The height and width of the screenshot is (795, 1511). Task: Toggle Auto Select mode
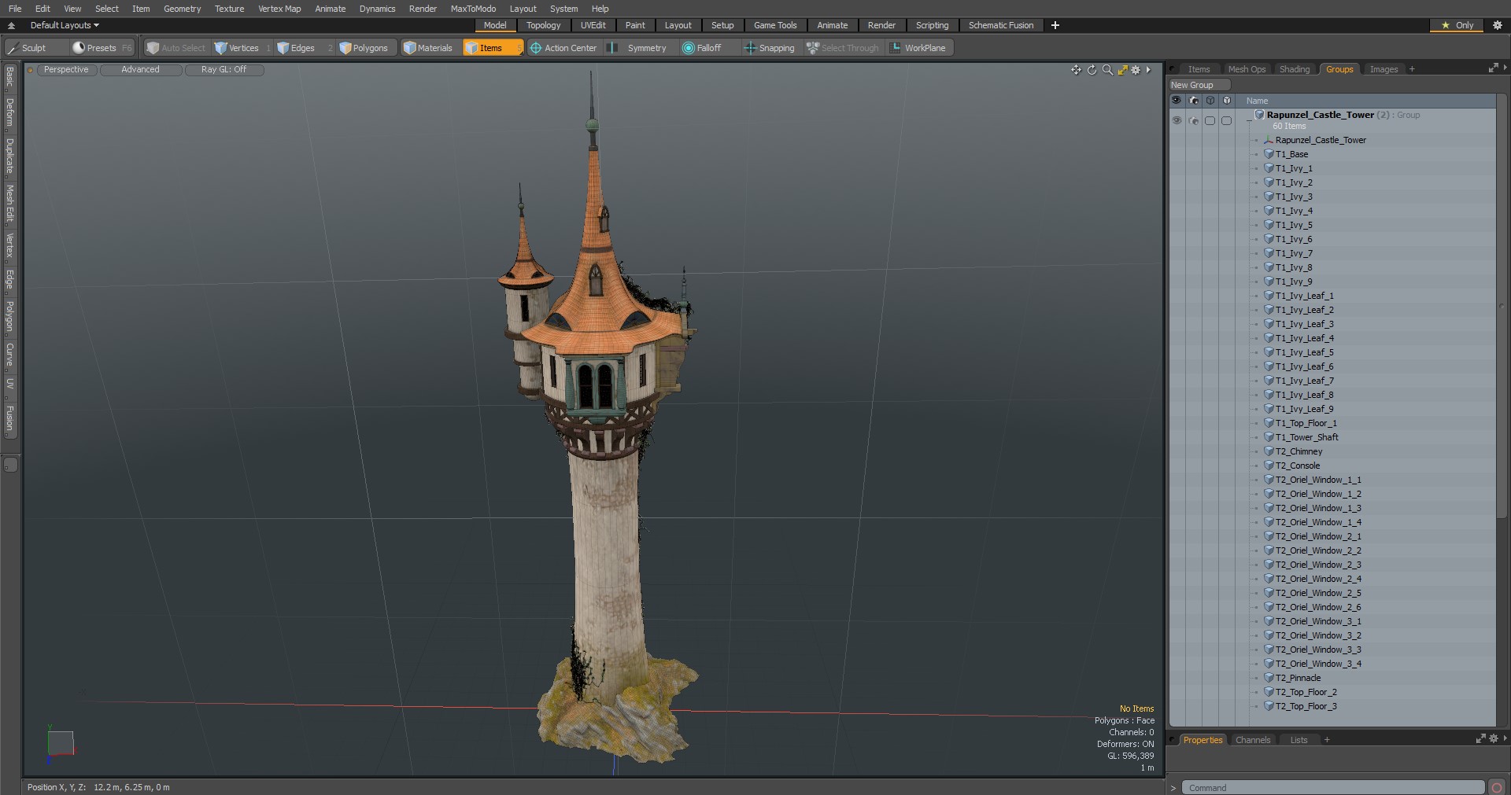coord(176,48)
